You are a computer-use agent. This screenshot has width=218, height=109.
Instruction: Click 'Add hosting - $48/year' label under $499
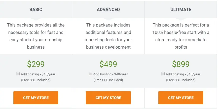tap(110, 74)
